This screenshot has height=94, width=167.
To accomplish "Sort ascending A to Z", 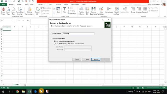I will point(55,9).
